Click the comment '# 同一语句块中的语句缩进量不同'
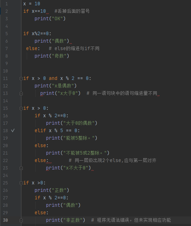The width and height of the screenshot is (191, 226). (x=122, y=93)
